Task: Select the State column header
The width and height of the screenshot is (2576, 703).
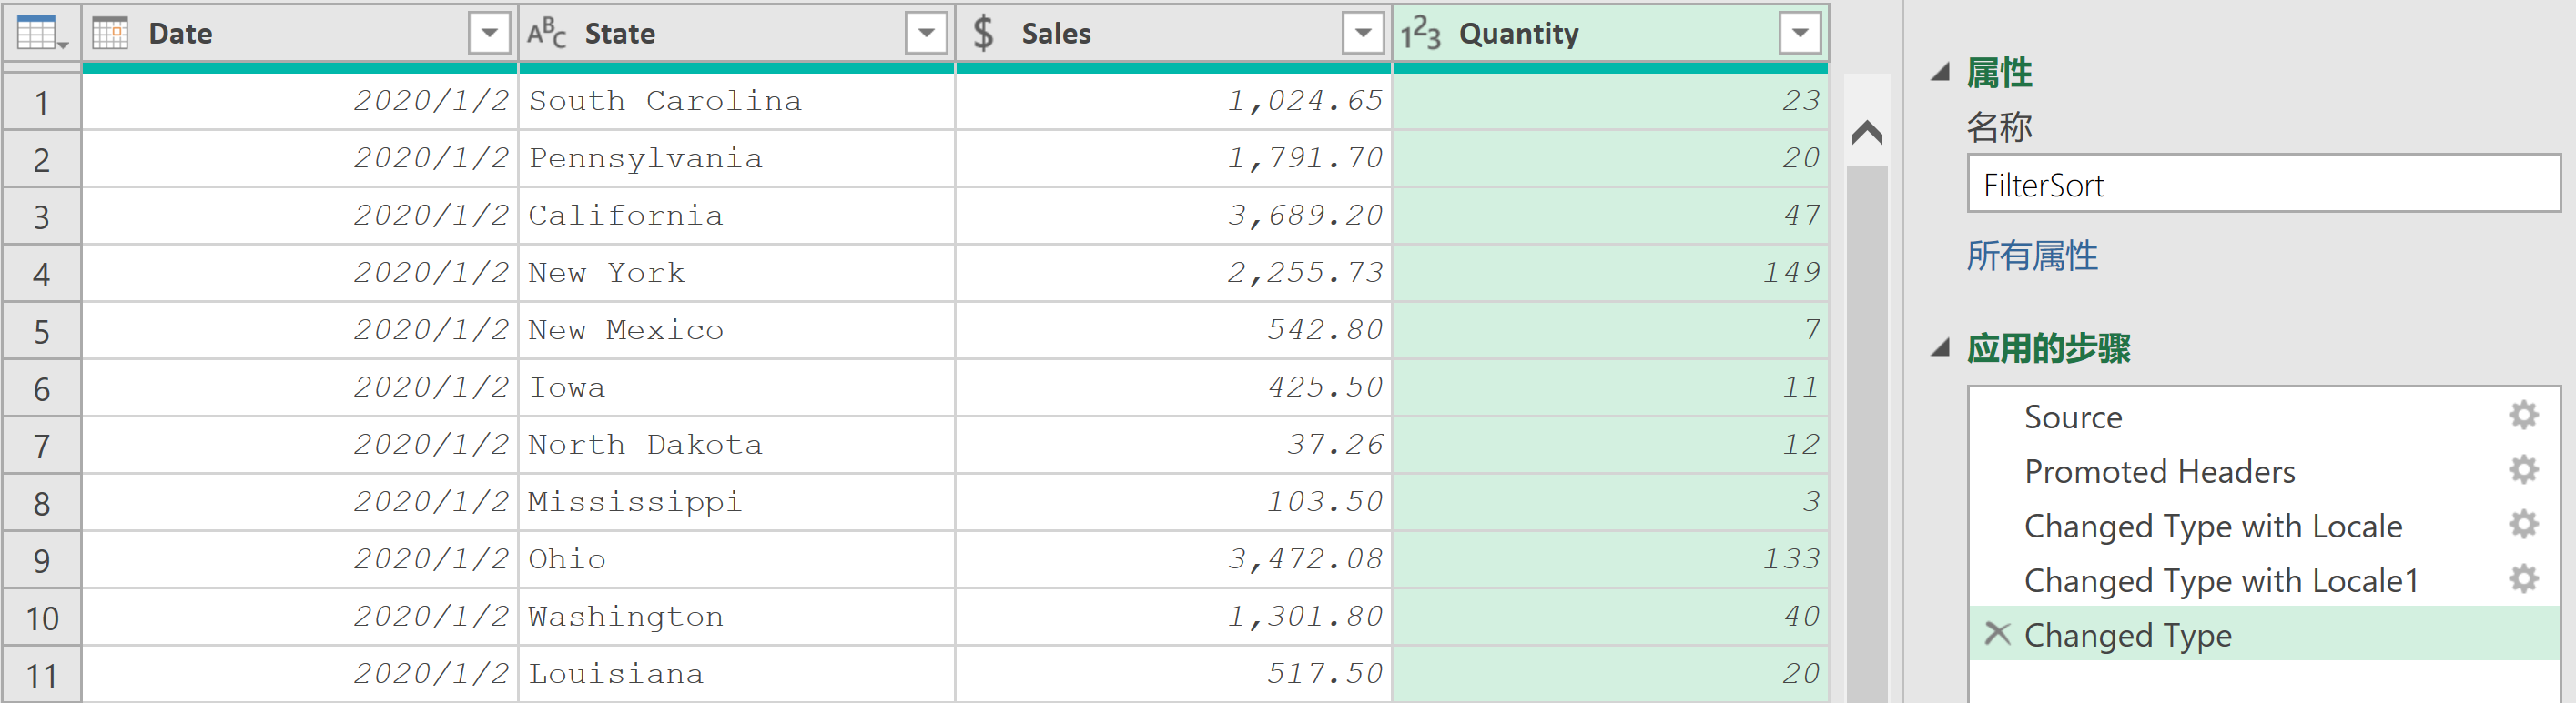Action: [736, 34]
